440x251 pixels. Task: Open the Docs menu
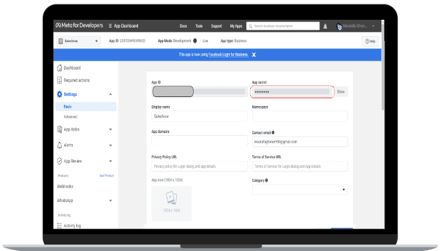183,26
